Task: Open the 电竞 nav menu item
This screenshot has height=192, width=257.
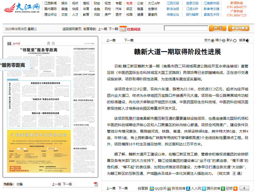Action: click(x=129, y=3)
